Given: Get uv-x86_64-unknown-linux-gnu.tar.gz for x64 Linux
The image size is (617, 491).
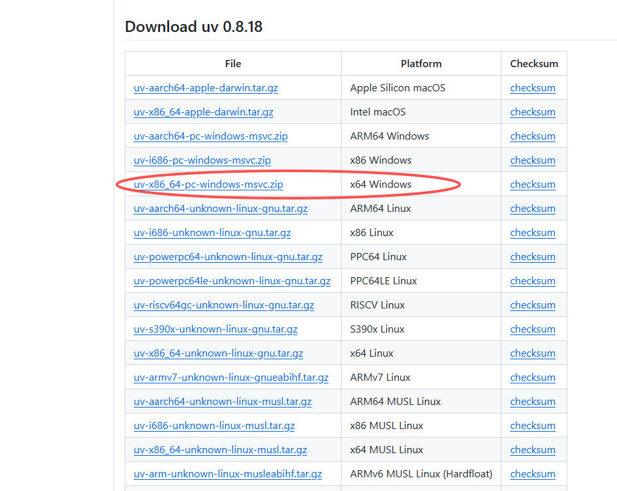Looking at the screenshot, I should (x=218, y=353).
